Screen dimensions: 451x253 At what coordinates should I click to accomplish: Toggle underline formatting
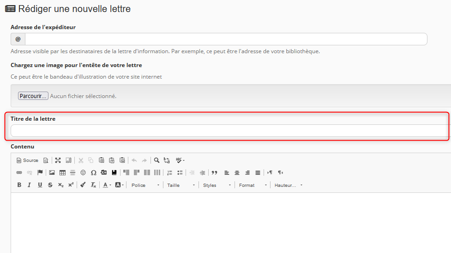(x=40, y=185)
